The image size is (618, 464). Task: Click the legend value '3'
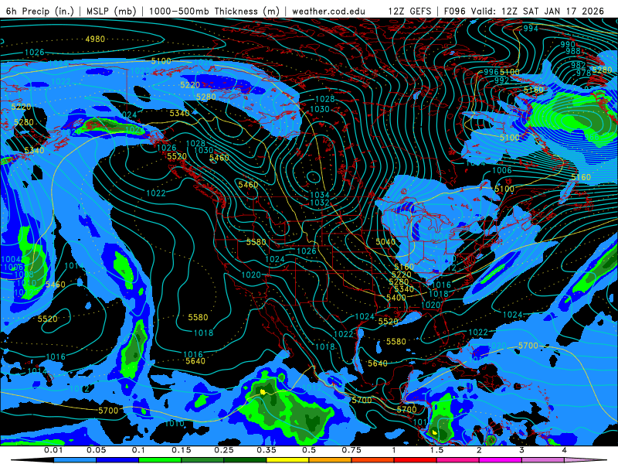[x=522, y=450]
